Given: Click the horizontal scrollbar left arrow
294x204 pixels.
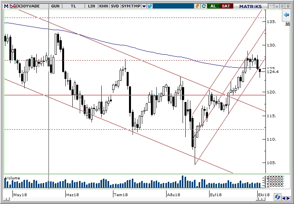Looking at the screenshot, I should point(6,199).
